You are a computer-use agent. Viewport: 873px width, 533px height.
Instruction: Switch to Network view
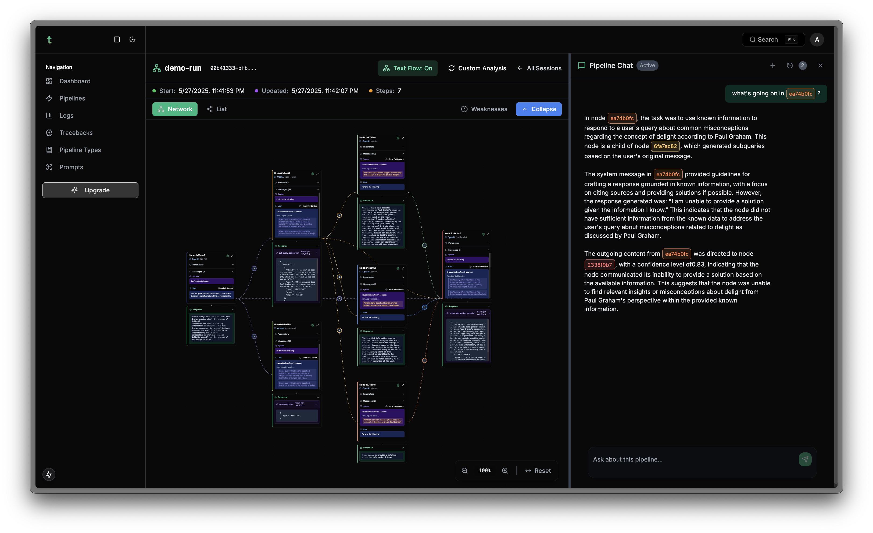(175, 109)
